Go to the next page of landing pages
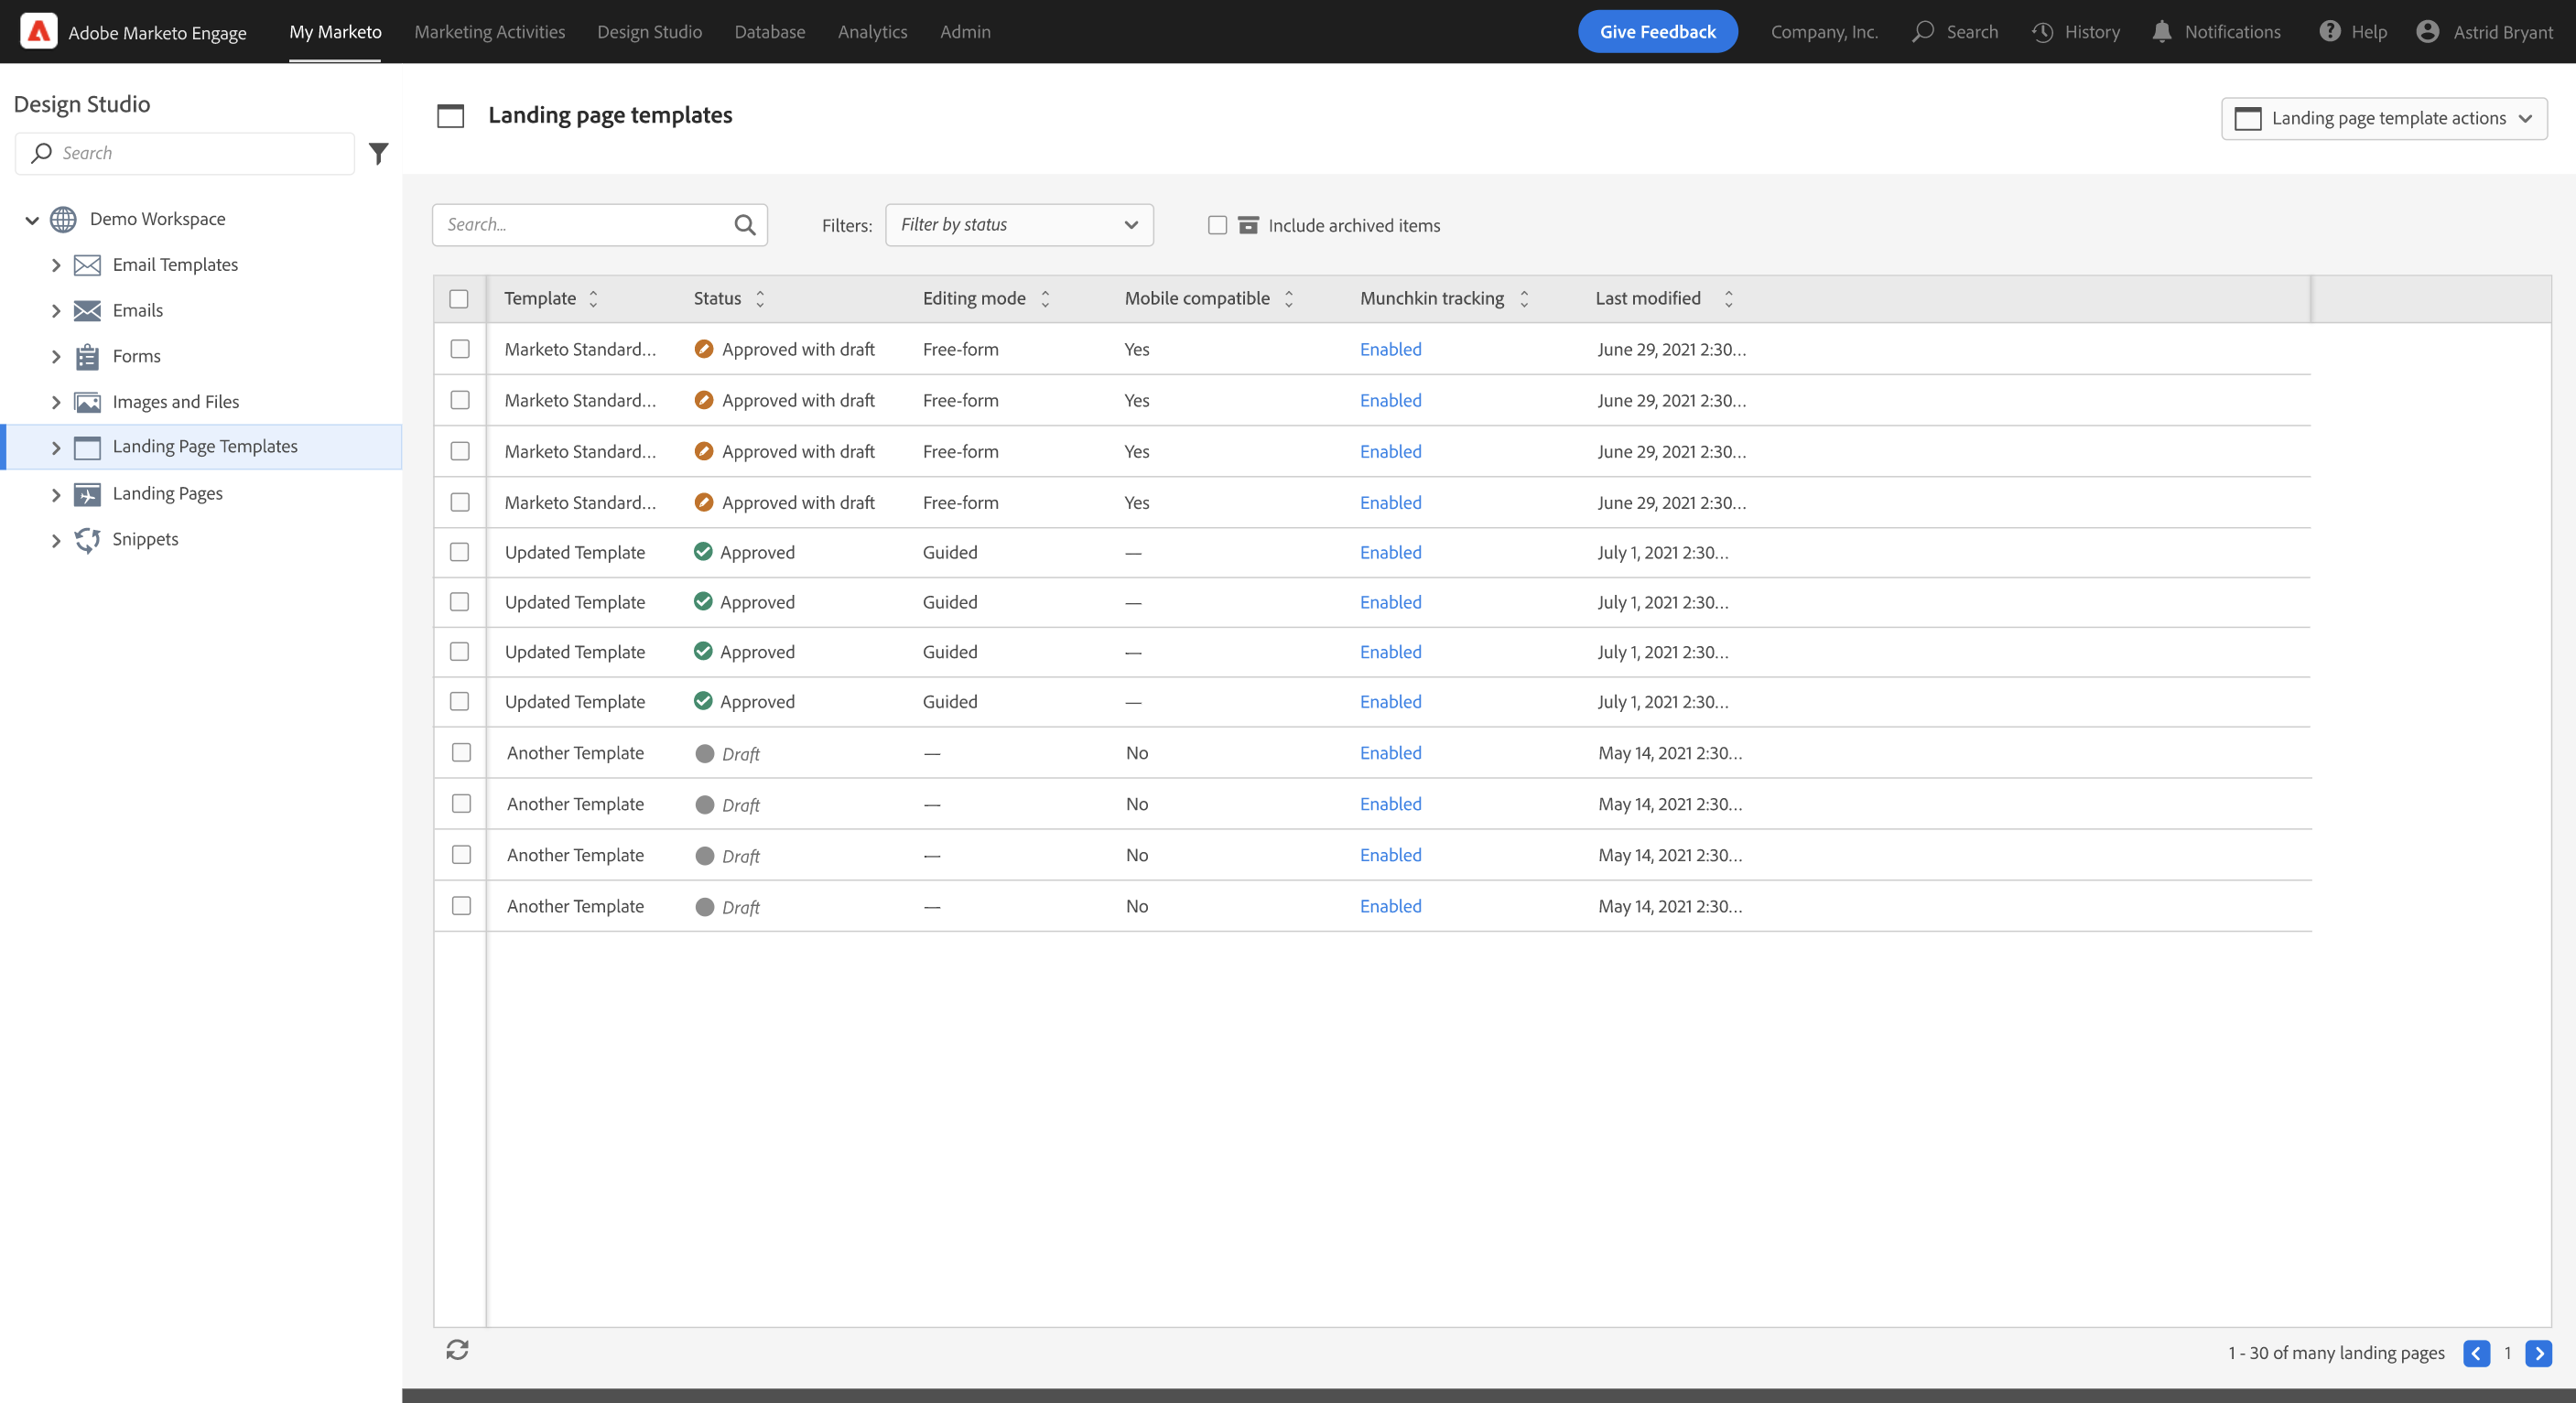2576x1403 pixels. click(2539, 1353)
